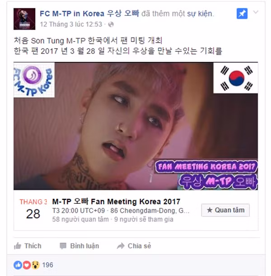
Task: Click the pinned post pin icon
Action: click(x=242, y=14)
